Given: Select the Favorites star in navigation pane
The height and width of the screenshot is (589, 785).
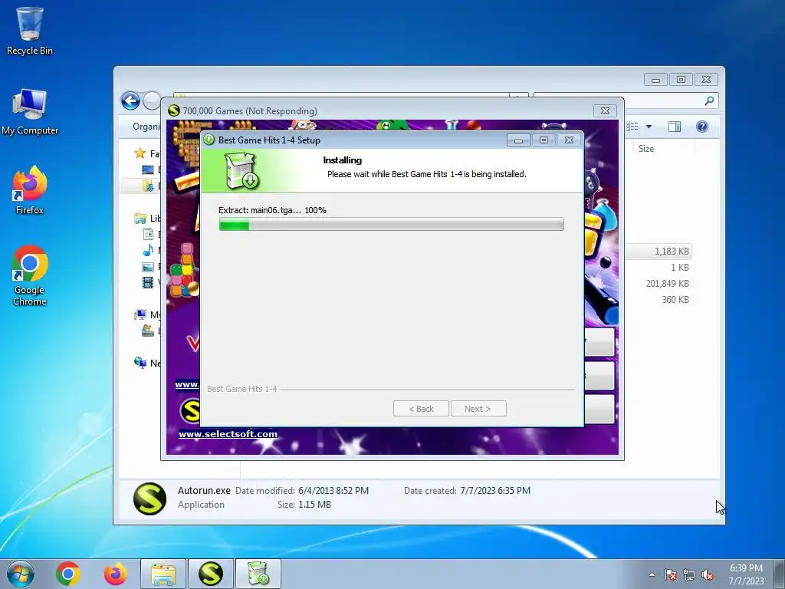Looking at the screenshot, I should [x=140, y=153].
